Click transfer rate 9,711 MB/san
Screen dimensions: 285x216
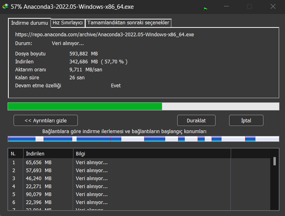(x=86, y=70)
